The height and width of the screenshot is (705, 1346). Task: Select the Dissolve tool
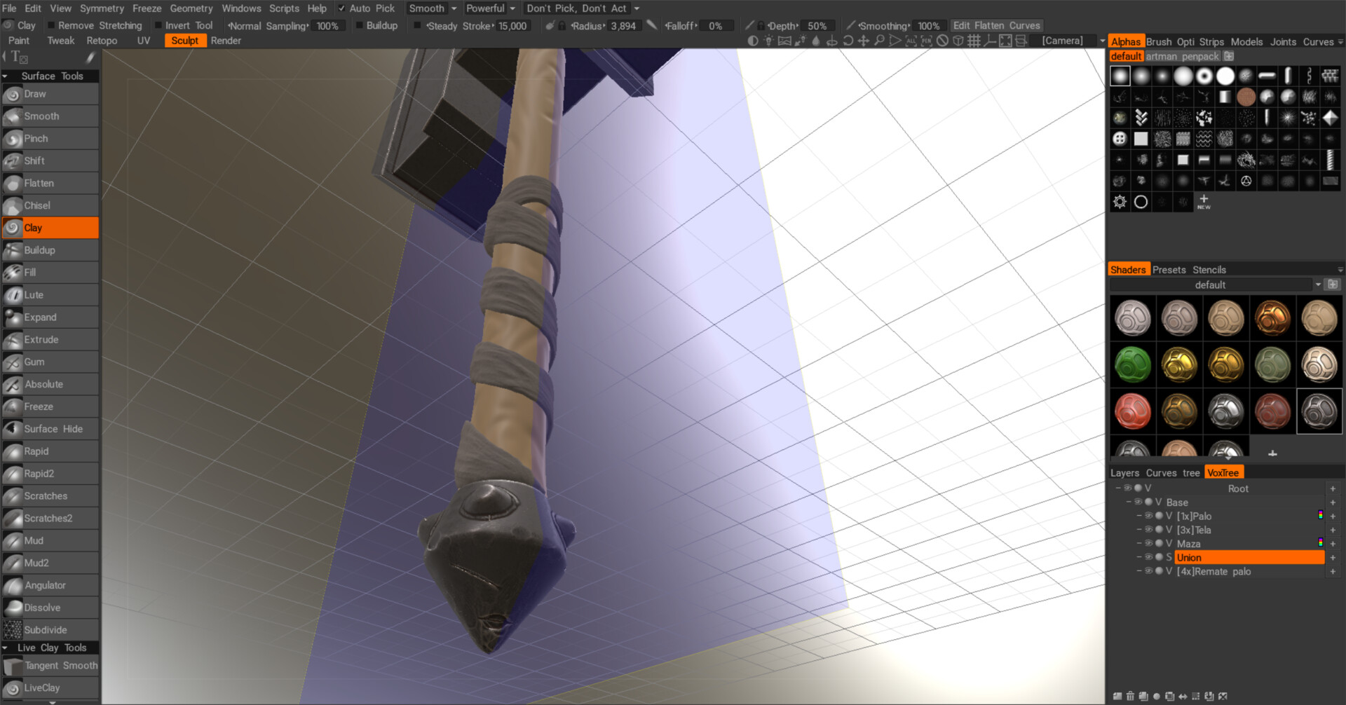point(50,608)
